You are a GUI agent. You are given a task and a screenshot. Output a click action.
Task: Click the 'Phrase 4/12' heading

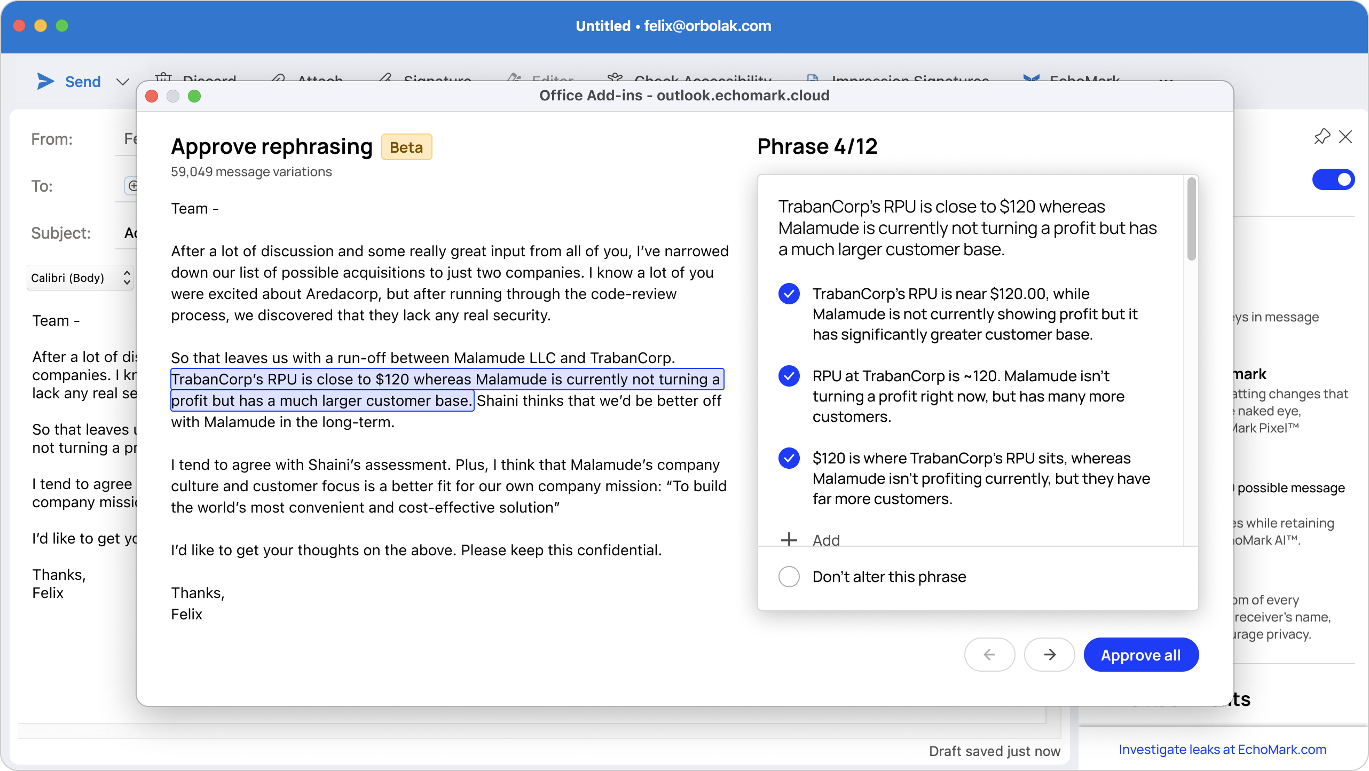click(x=817, y=146)
